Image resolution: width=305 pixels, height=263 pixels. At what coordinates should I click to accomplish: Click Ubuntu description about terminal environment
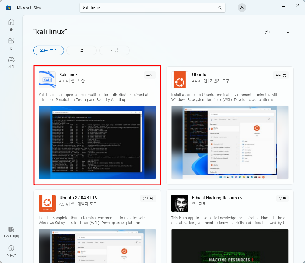coord(225,97)
